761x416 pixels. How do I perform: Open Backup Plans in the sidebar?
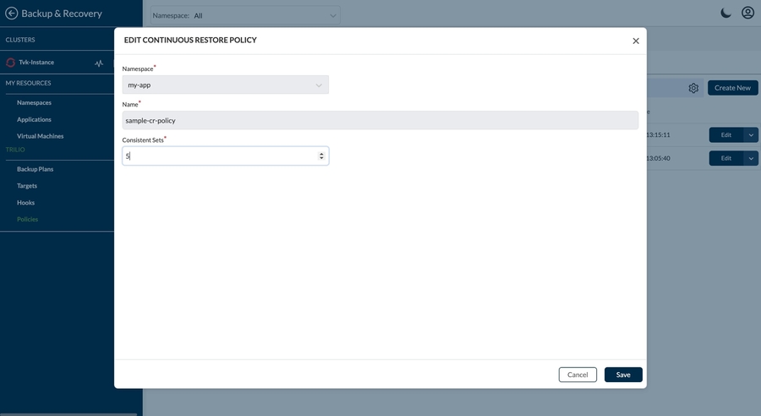(x=35, y=169)
